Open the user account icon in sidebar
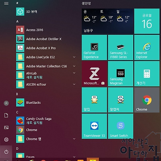161x161 pixels. (x=6, y=103)
